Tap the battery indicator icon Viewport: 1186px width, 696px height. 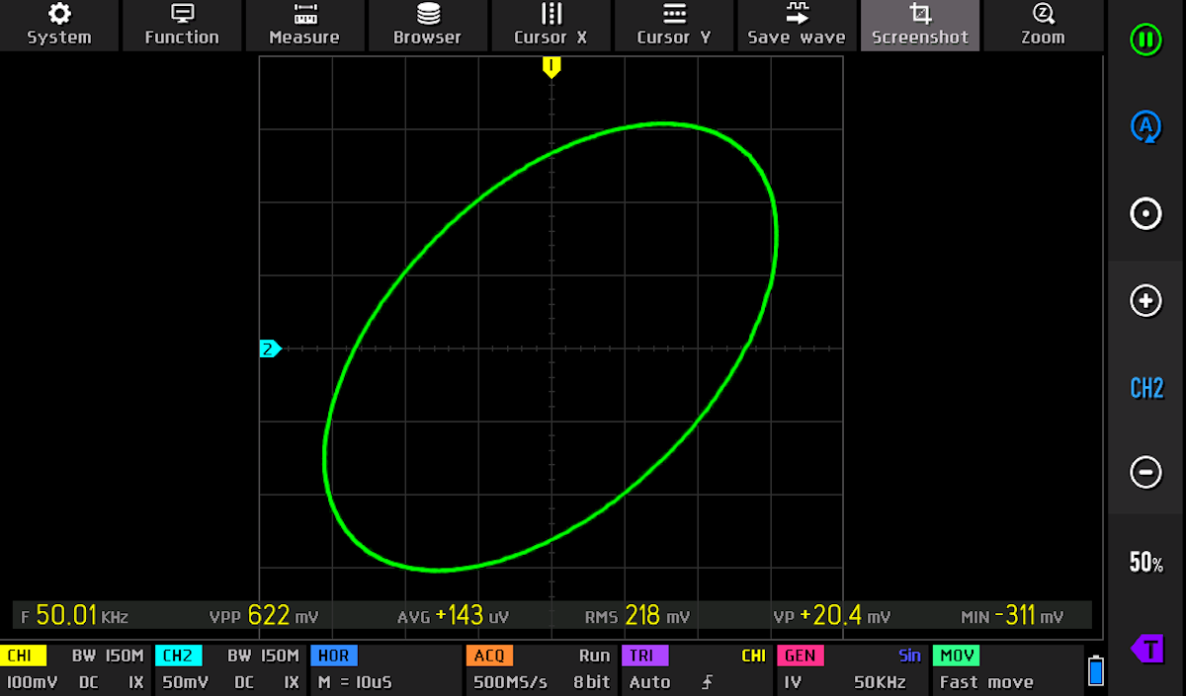(x=1094, y=670)
